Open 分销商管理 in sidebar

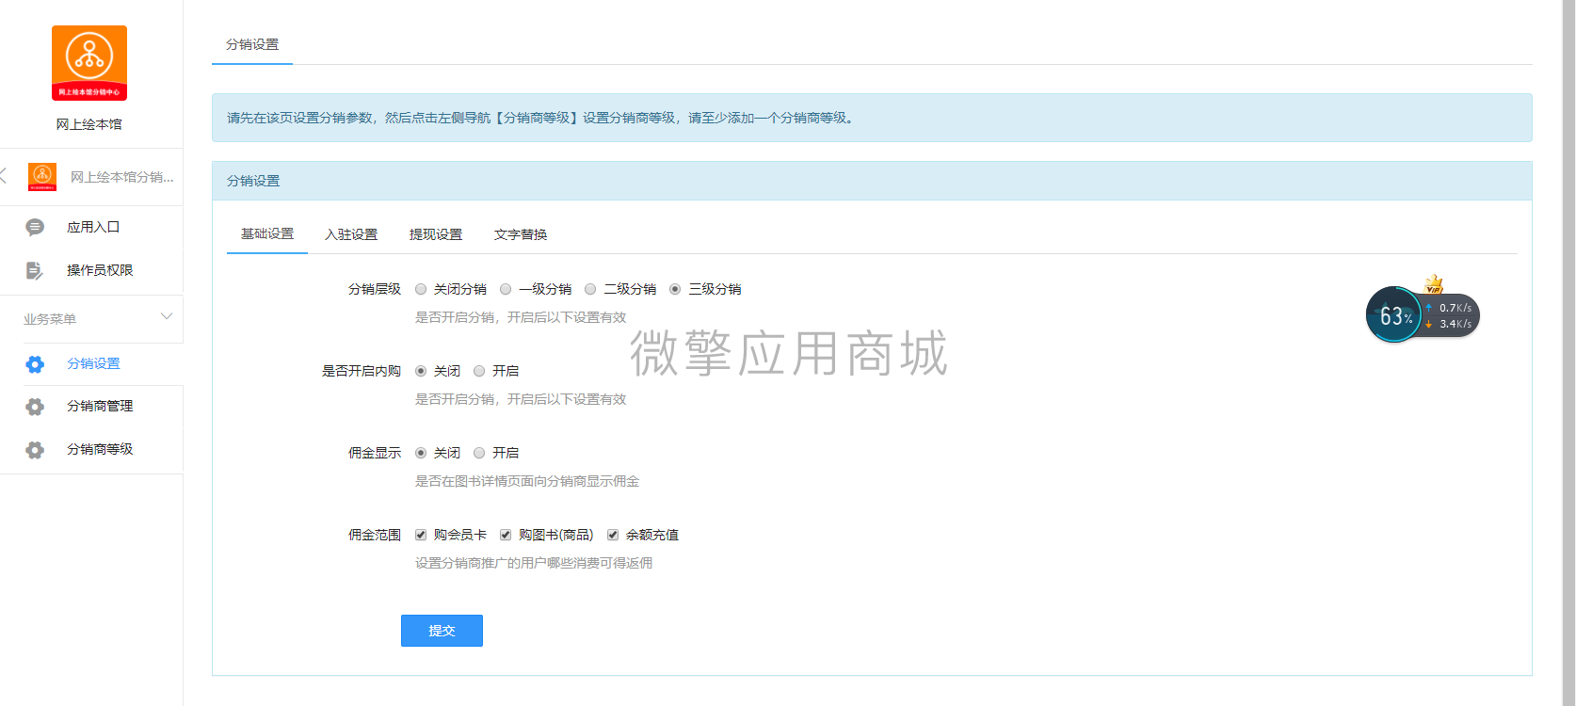[x=100, y=406]
